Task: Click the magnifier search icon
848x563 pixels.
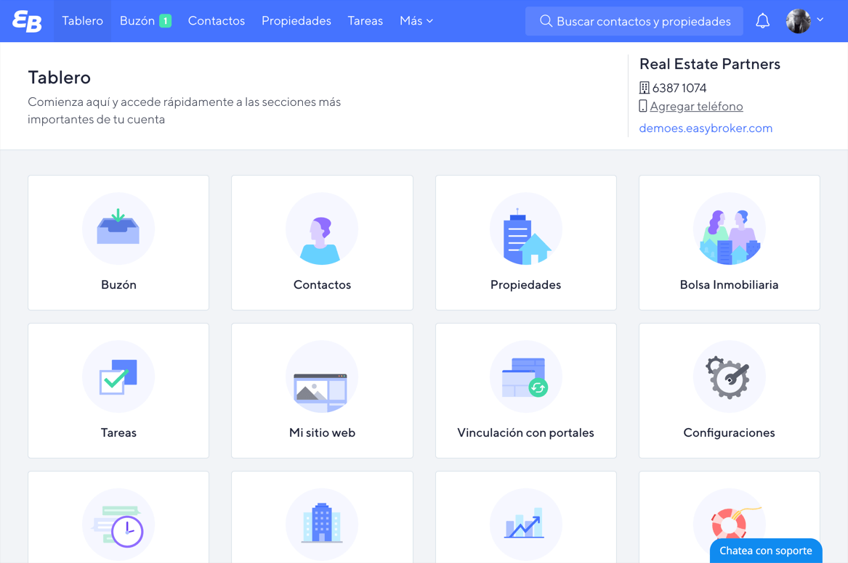Action: [x=546, y=21]
